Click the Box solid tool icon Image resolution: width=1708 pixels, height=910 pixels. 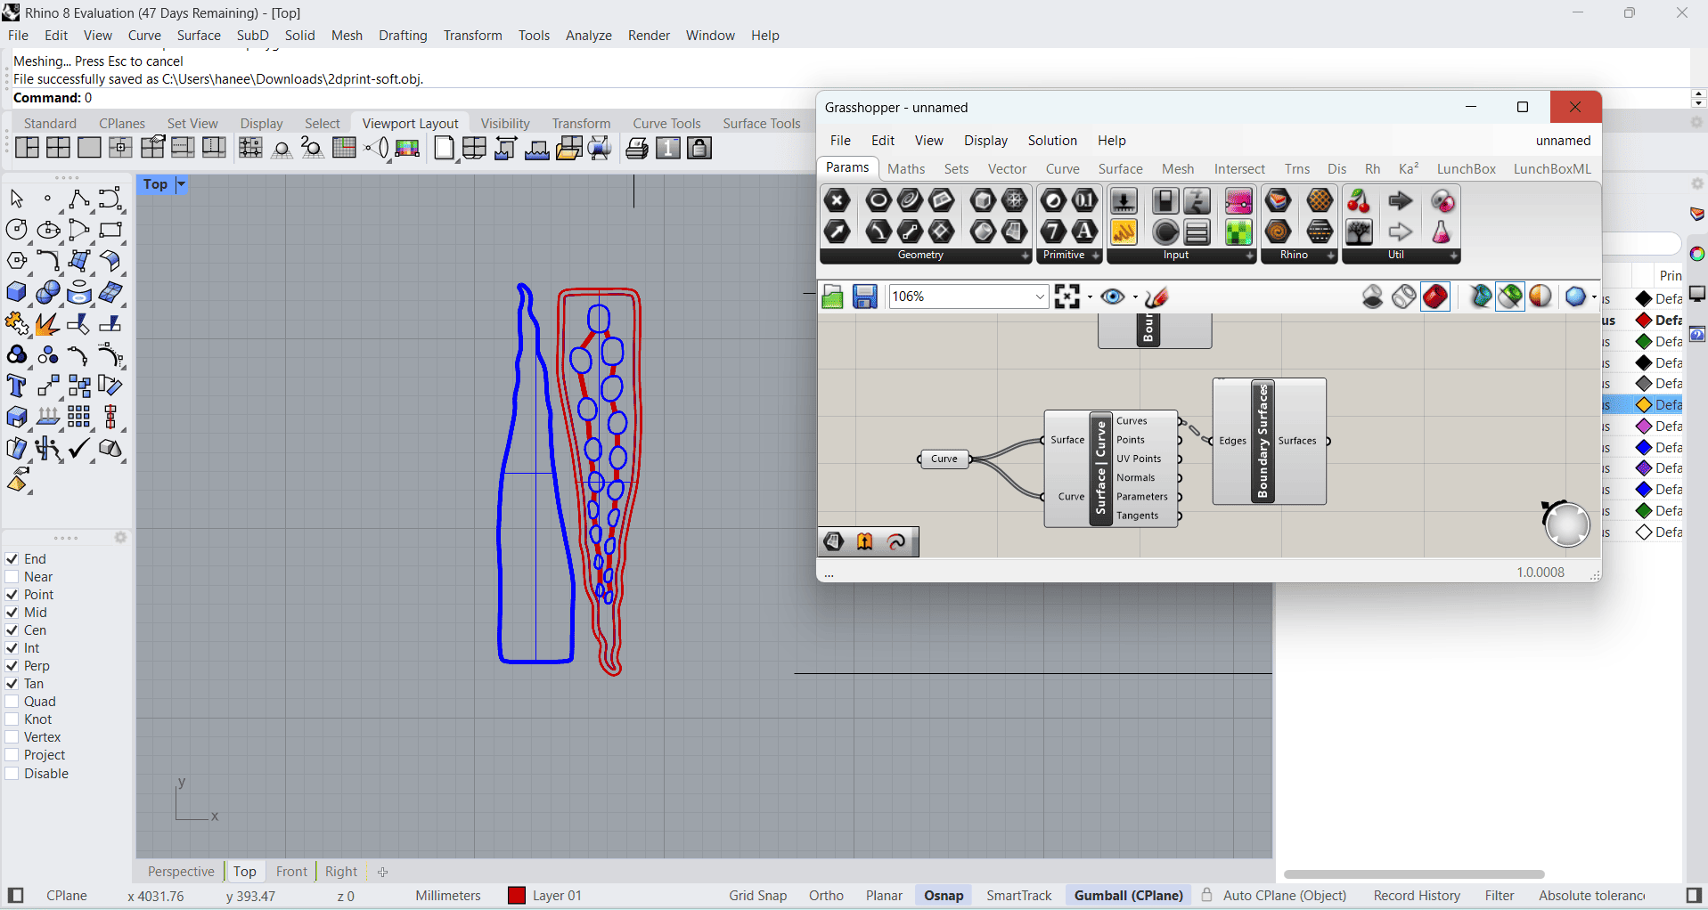[x=16, y=292]
